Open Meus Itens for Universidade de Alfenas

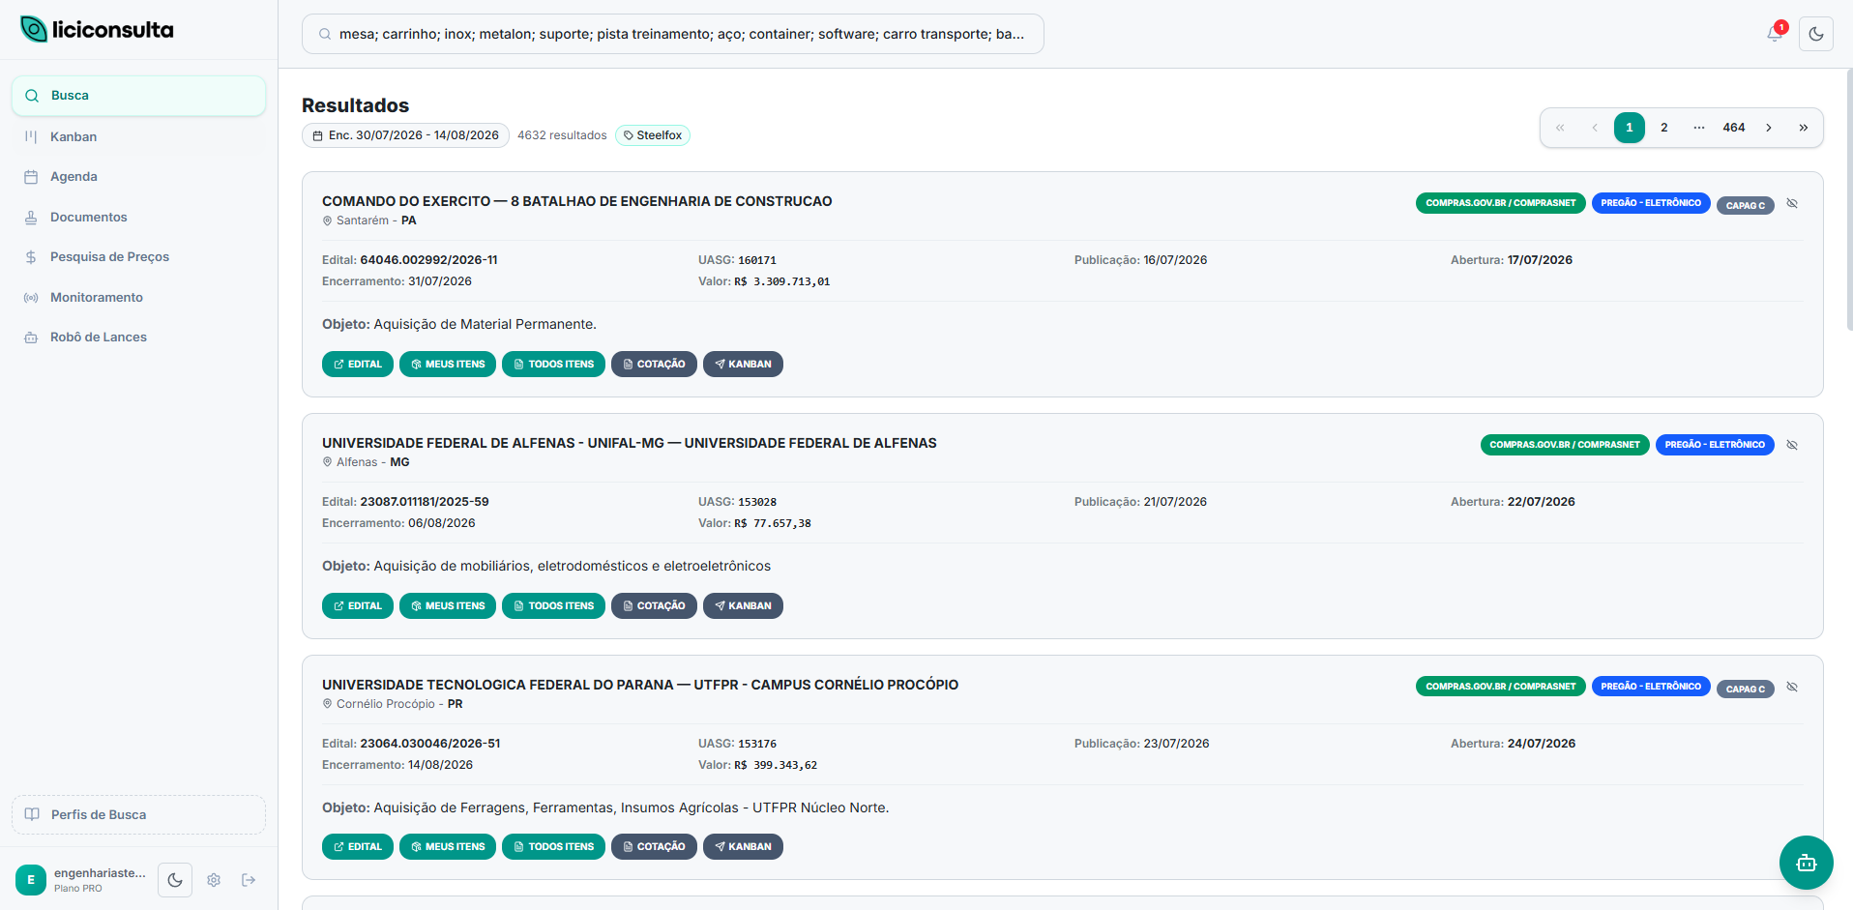pos(448,606)
